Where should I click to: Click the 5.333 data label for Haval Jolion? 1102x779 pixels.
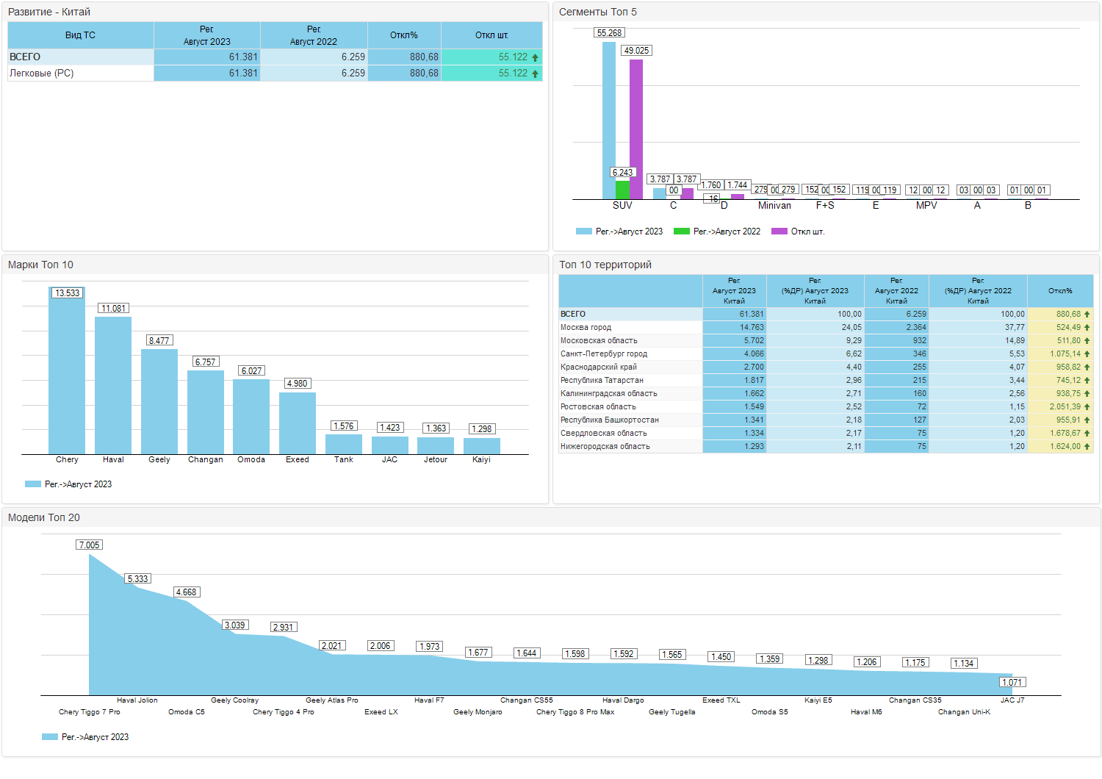pos(138,579)
